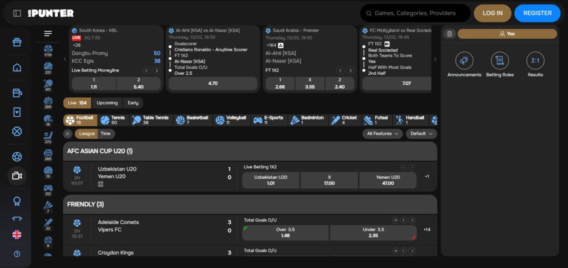Open the Betting Rules icon
Screen dimensions: 568x268
click(x=499, y=61)
